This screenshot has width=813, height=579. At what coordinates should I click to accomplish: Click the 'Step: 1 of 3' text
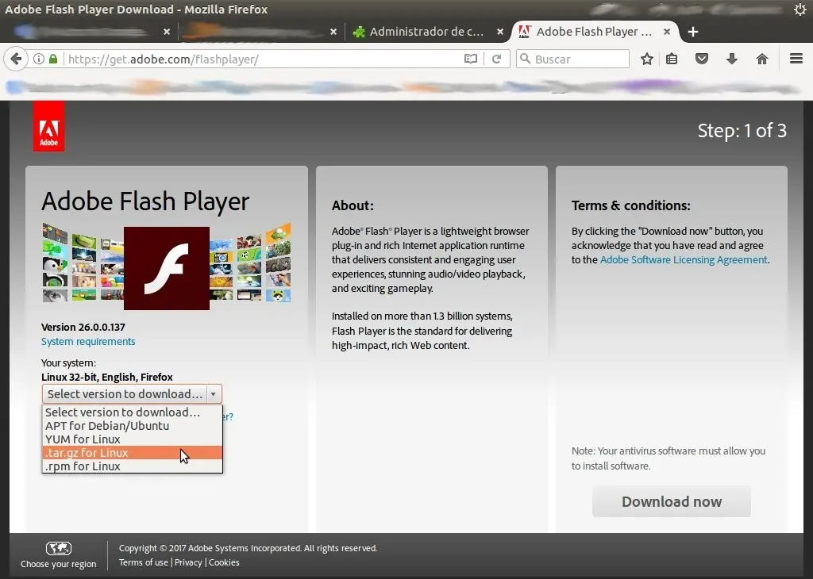742,131
